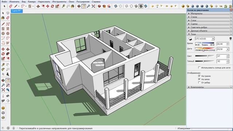Select the Rotated Rectangle tool
The height and width of the screenshot is (131, 233).
(8, 29)
